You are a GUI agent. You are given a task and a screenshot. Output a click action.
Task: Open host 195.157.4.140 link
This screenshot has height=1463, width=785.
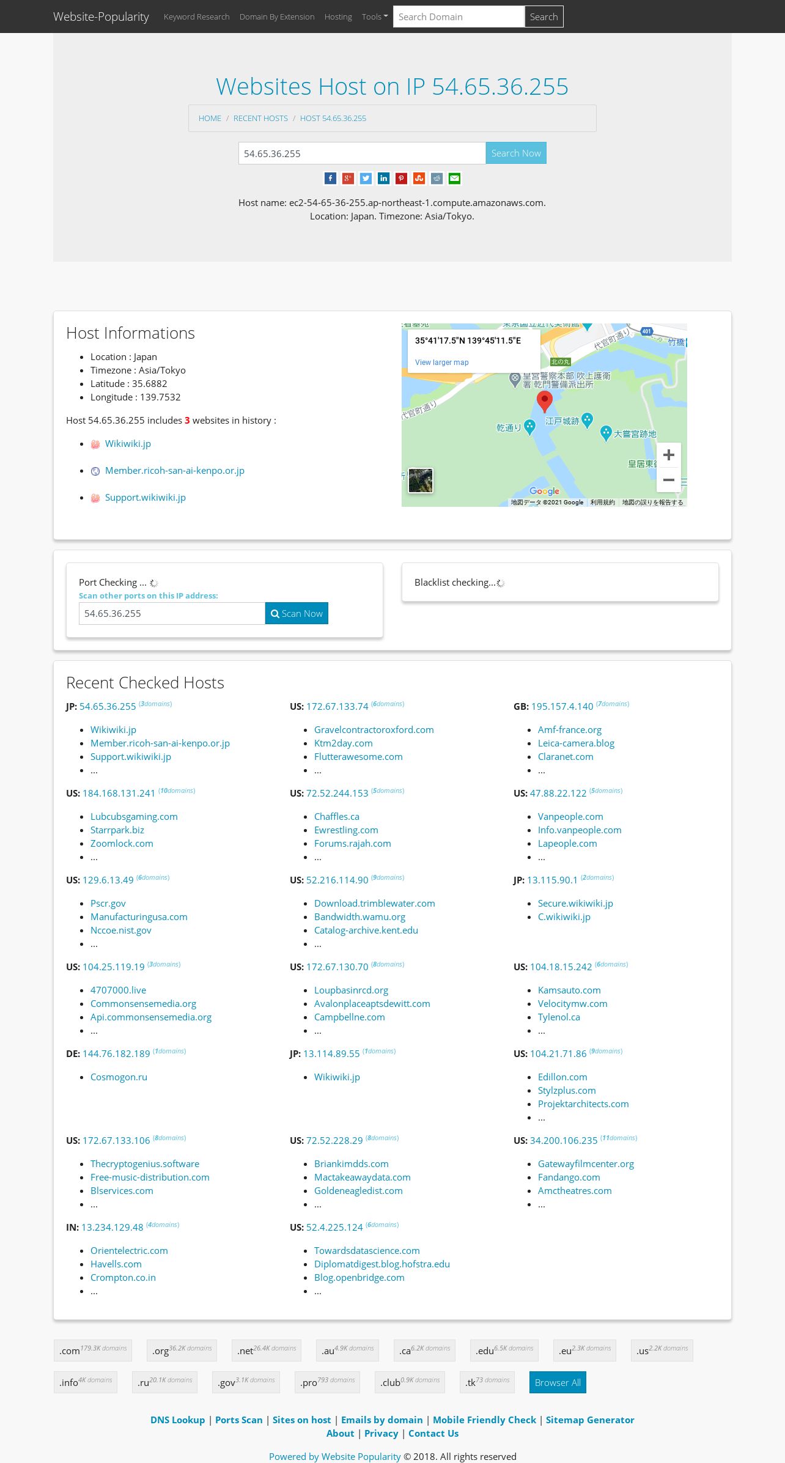562,706
